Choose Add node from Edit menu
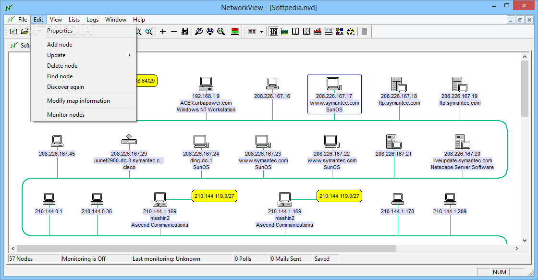The height and width of the screenshot is (280, 538). click(84, 45)
